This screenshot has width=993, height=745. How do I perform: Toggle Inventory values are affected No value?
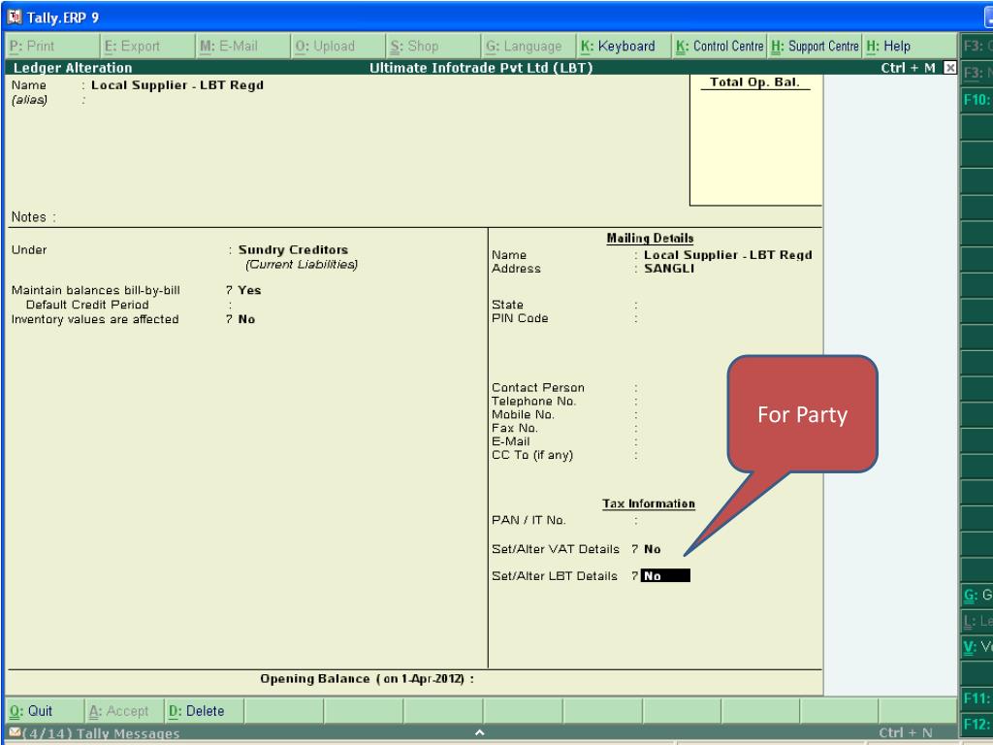pyautogui.click(x=246, y=319)
